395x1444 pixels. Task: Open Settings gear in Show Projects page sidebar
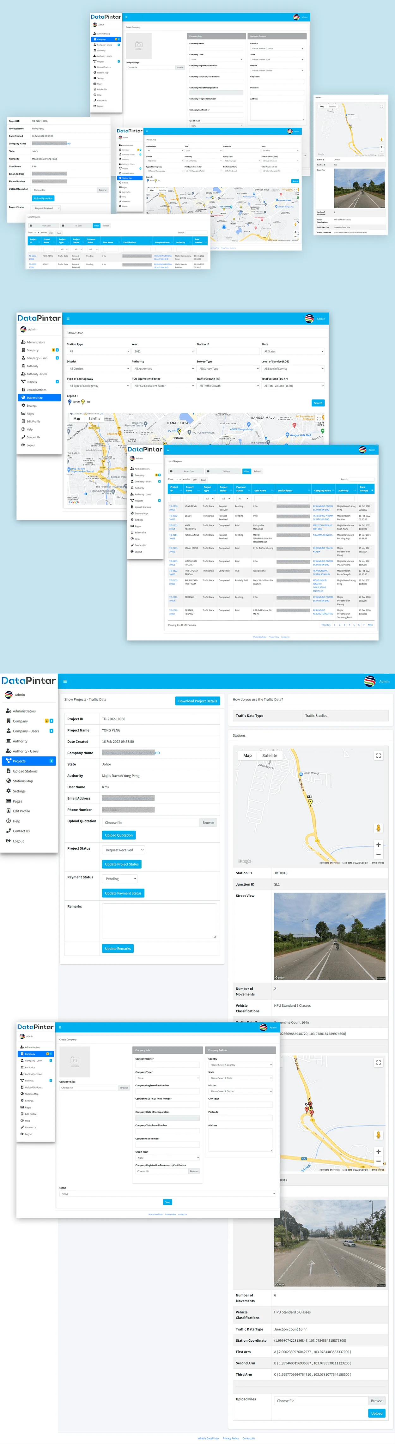pyautogui.click(x=9, y=791)
